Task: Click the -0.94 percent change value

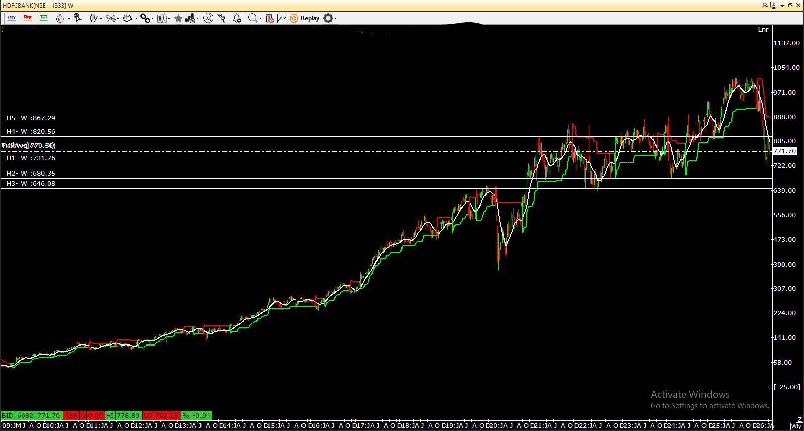Action: (202, 416)
